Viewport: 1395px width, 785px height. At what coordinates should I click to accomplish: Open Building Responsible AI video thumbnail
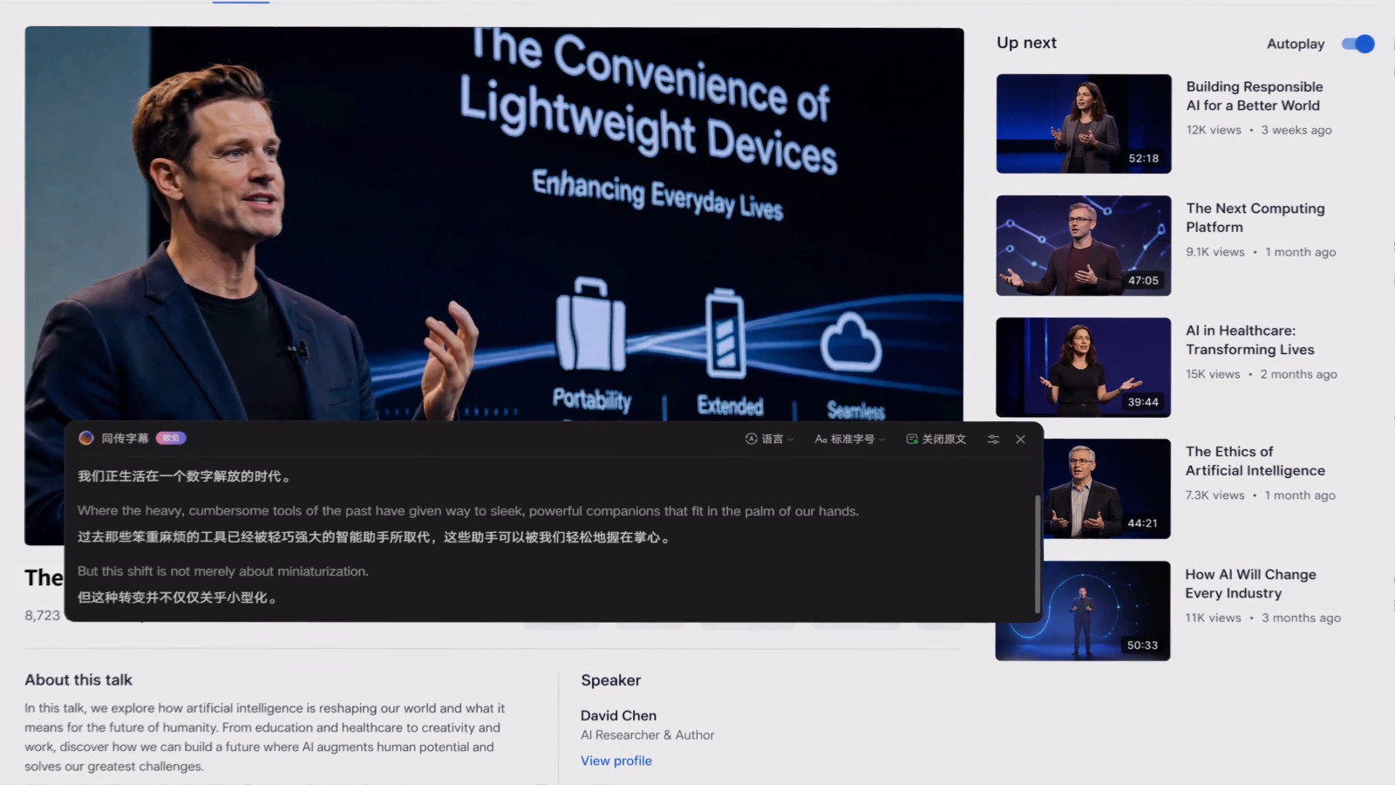[1084, 124]
